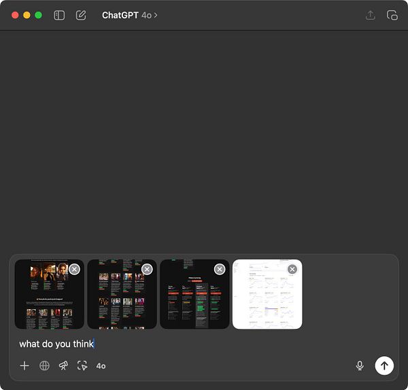The width and height of the screenshot is (408, 390).
Task: Enable web search globe icon
Action: tap(44, 366)
